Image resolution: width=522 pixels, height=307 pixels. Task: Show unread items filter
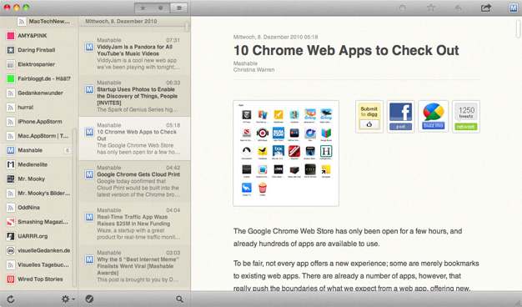(160, 8)
